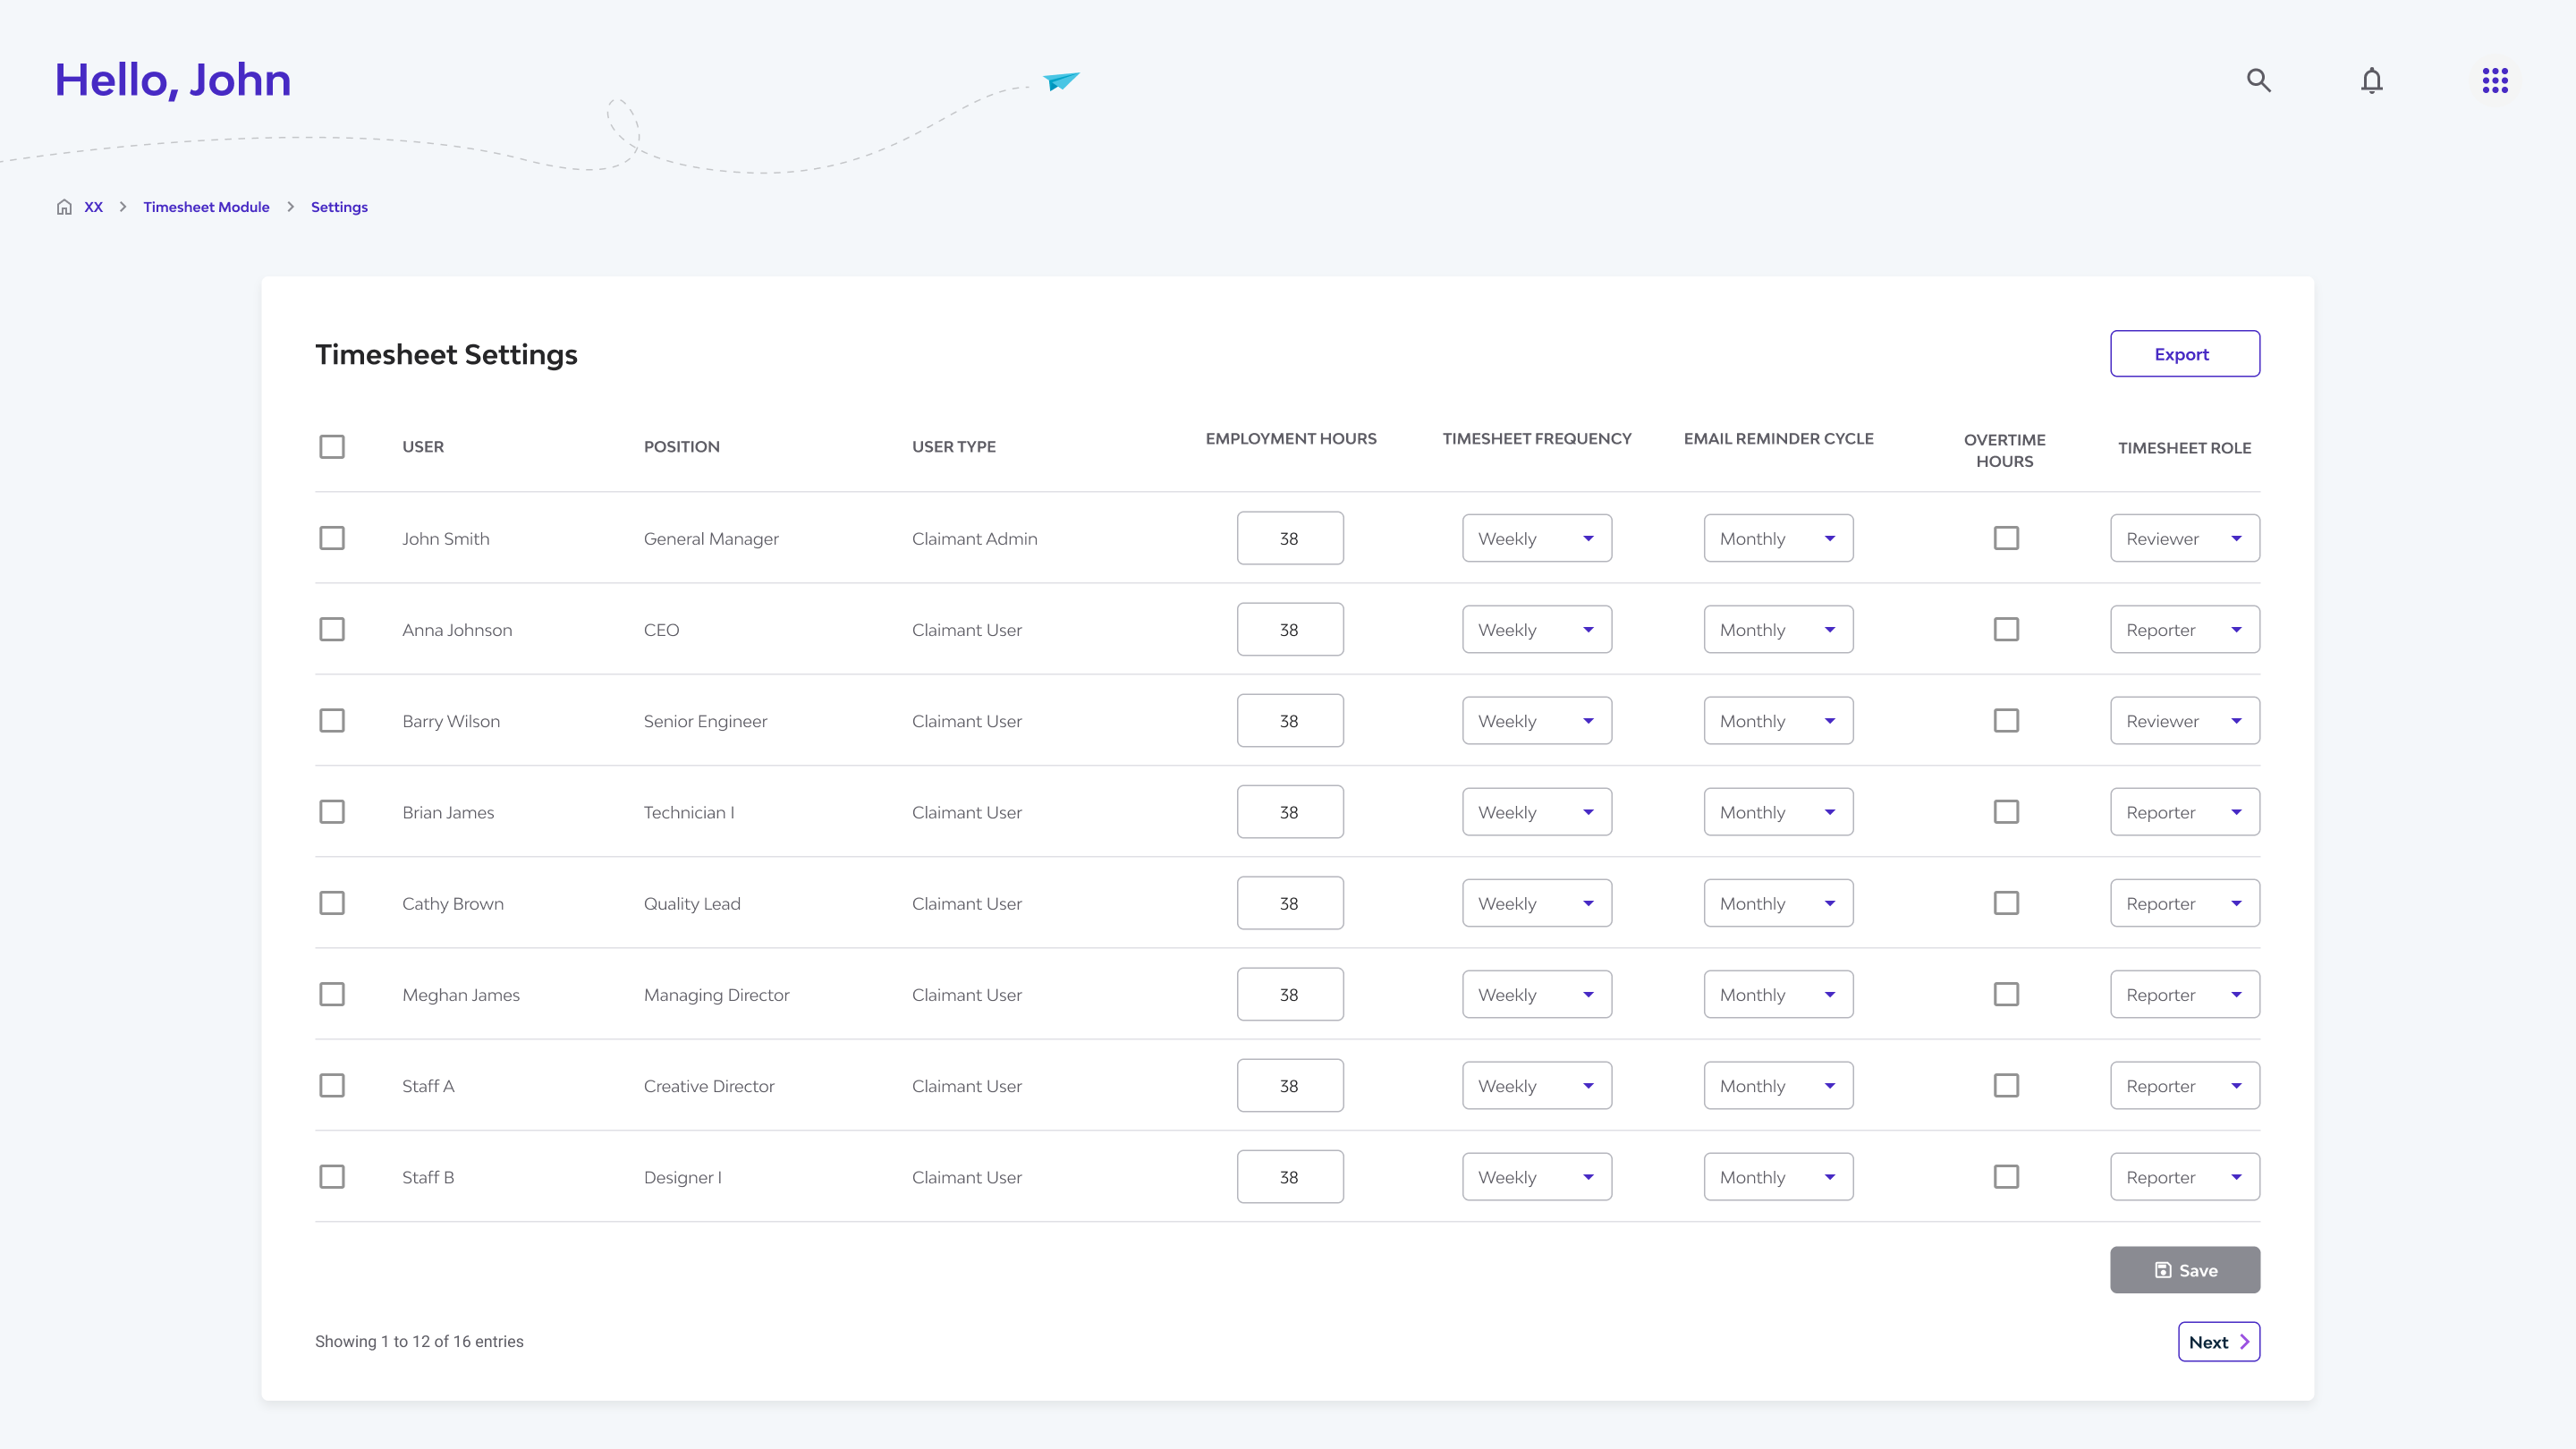Click Brian James's employment hours field
Image resolution: width=2576 pixels, height=1449 pixels.
pos(1289,812)
